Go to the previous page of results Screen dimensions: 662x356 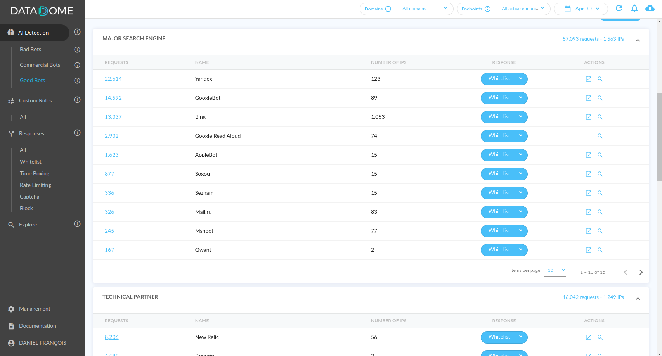pyautogui.click(x=626, y=272)
